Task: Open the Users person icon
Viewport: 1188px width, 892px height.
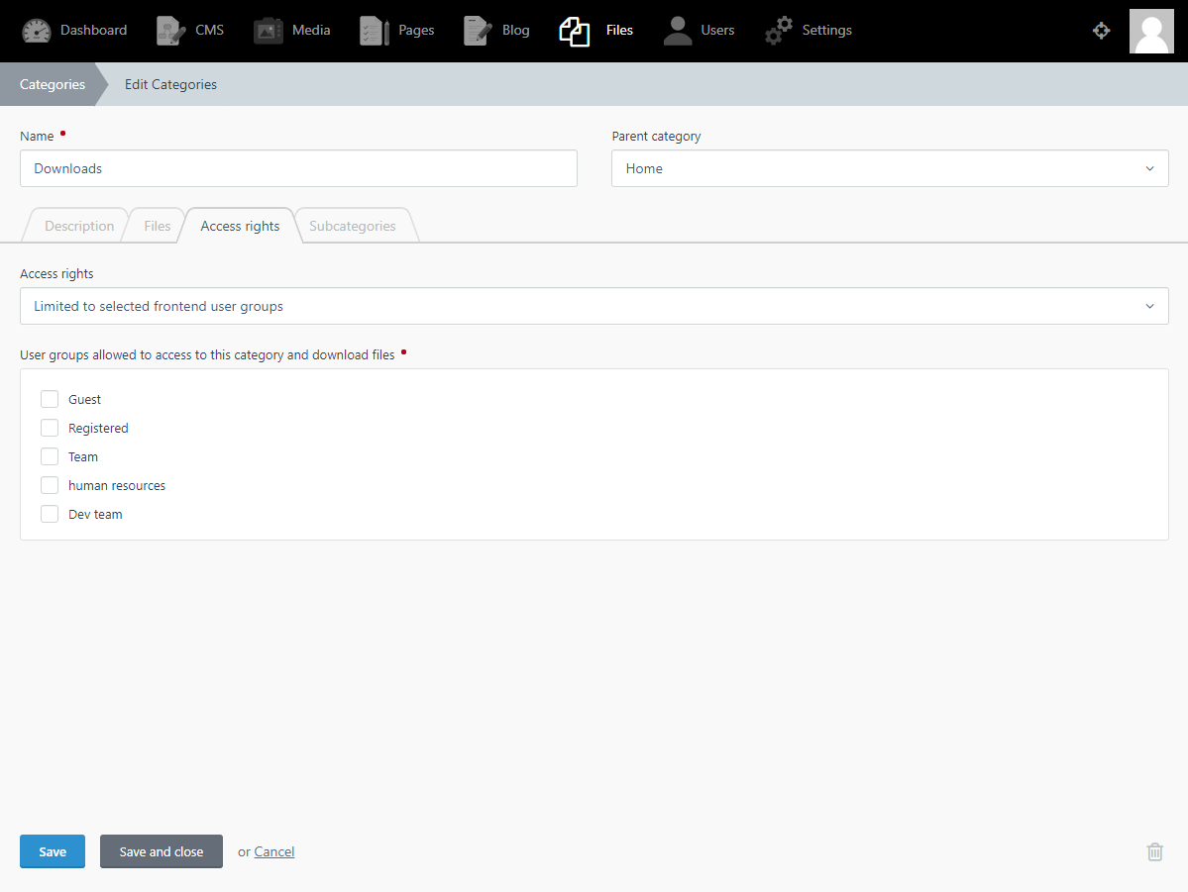Action: [678, 31]
